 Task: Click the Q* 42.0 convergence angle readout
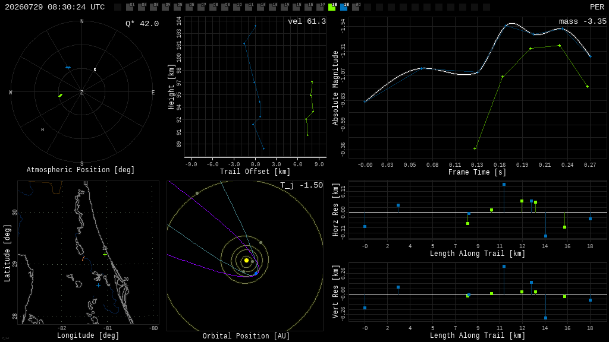coord(142,24)
